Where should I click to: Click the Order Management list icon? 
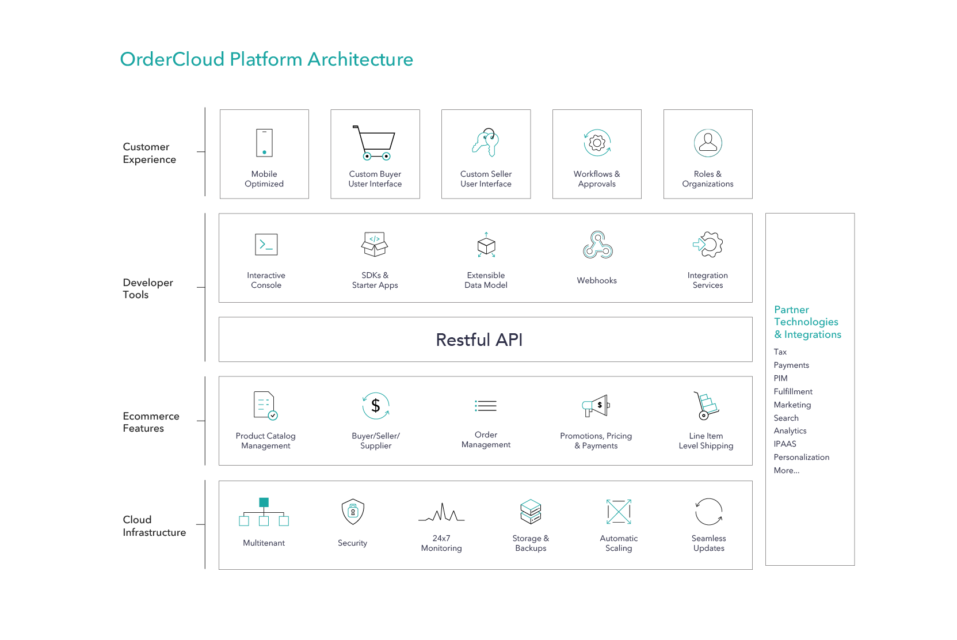click(x=486, y=406)
